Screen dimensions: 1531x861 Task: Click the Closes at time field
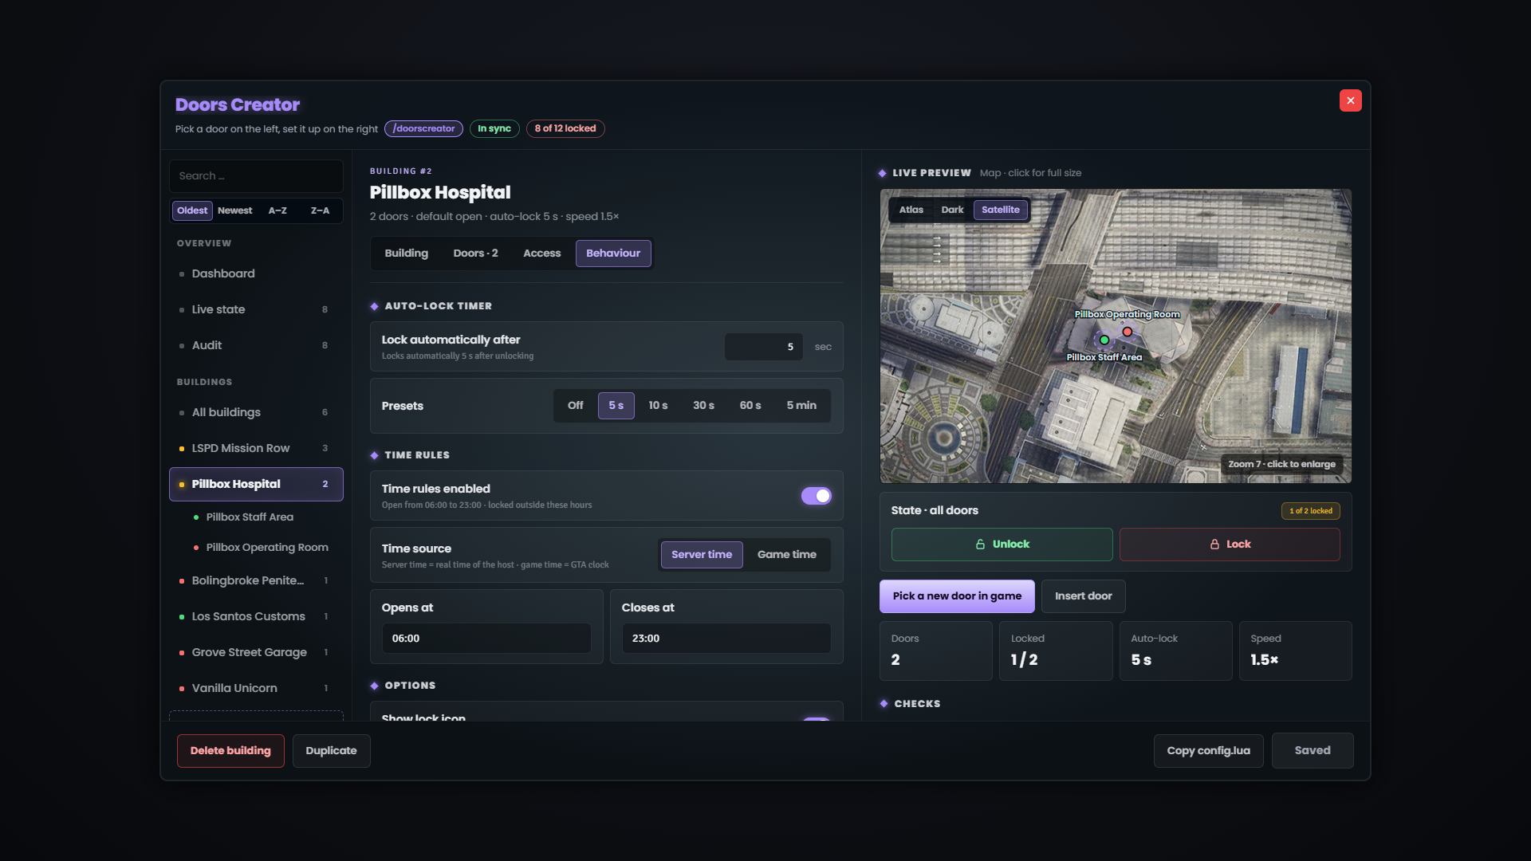[726, 639]
